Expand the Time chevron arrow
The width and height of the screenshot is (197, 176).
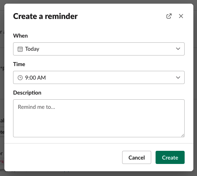[178, 77]
